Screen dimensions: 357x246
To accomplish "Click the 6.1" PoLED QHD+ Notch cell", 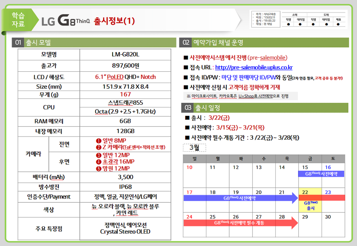I will [x=125, y=77].
